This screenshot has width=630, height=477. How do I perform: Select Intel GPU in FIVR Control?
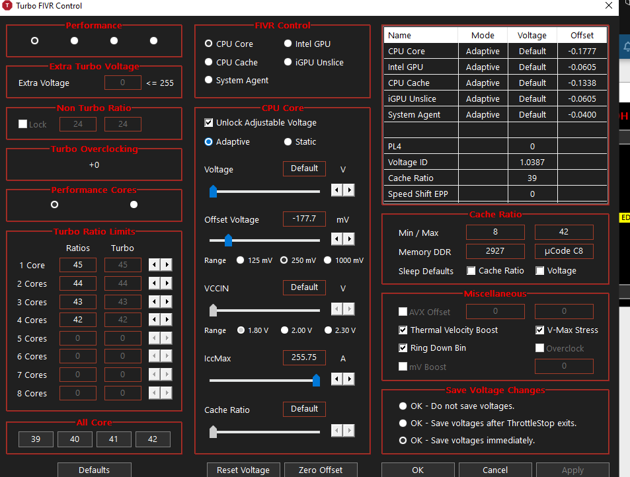tap(288, 44)
